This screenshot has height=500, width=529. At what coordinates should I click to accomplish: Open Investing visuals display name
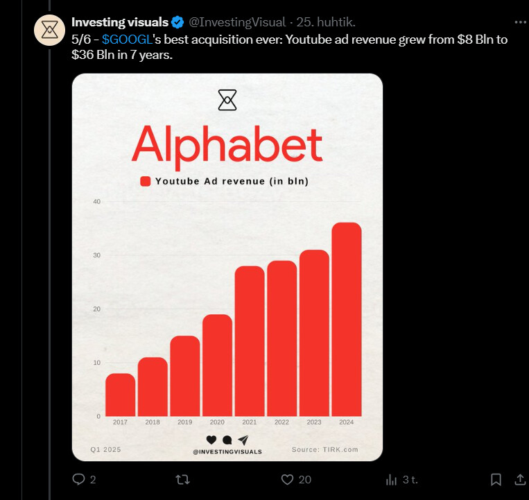click(120, 22)
